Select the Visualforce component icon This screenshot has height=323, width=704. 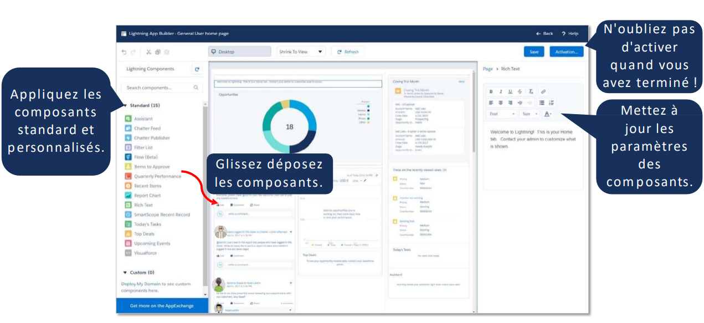pos(128,253)
